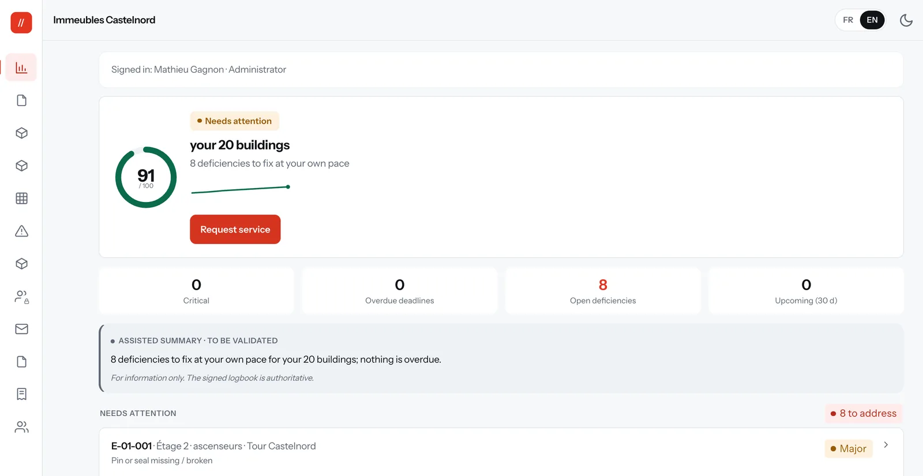Image resolution: width=923 pixels, height=476 pixels.
Task: Click the Major severity badge
Action: [x=849, y=448]
